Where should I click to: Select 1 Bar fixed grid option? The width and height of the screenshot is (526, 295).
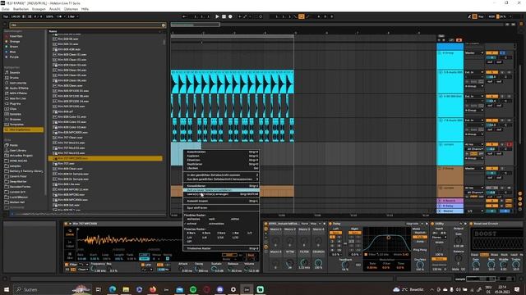click(236, 233)
